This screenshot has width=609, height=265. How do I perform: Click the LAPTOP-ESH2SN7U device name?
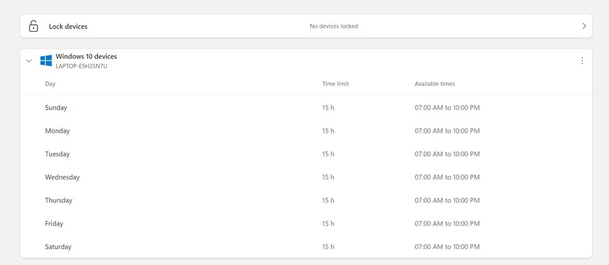[81, 66]
